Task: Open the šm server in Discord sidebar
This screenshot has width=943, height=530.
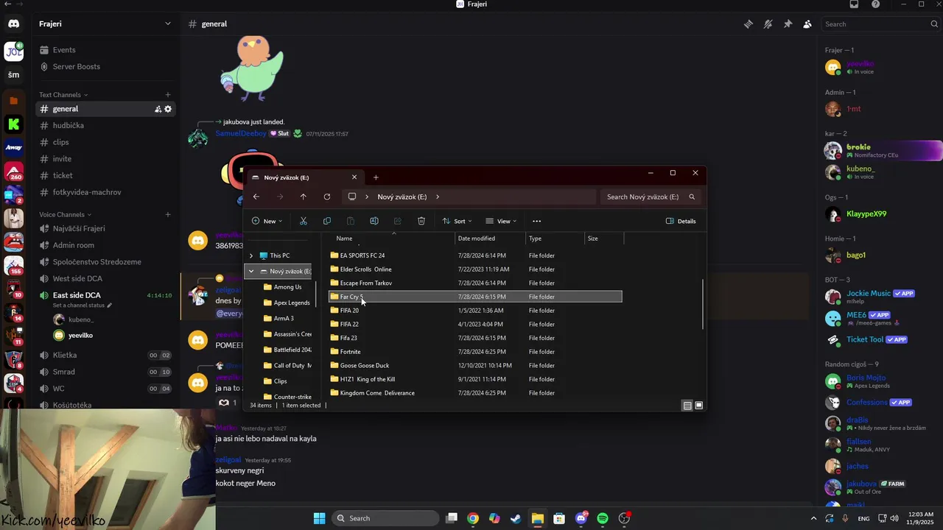Action: [13, 74]
